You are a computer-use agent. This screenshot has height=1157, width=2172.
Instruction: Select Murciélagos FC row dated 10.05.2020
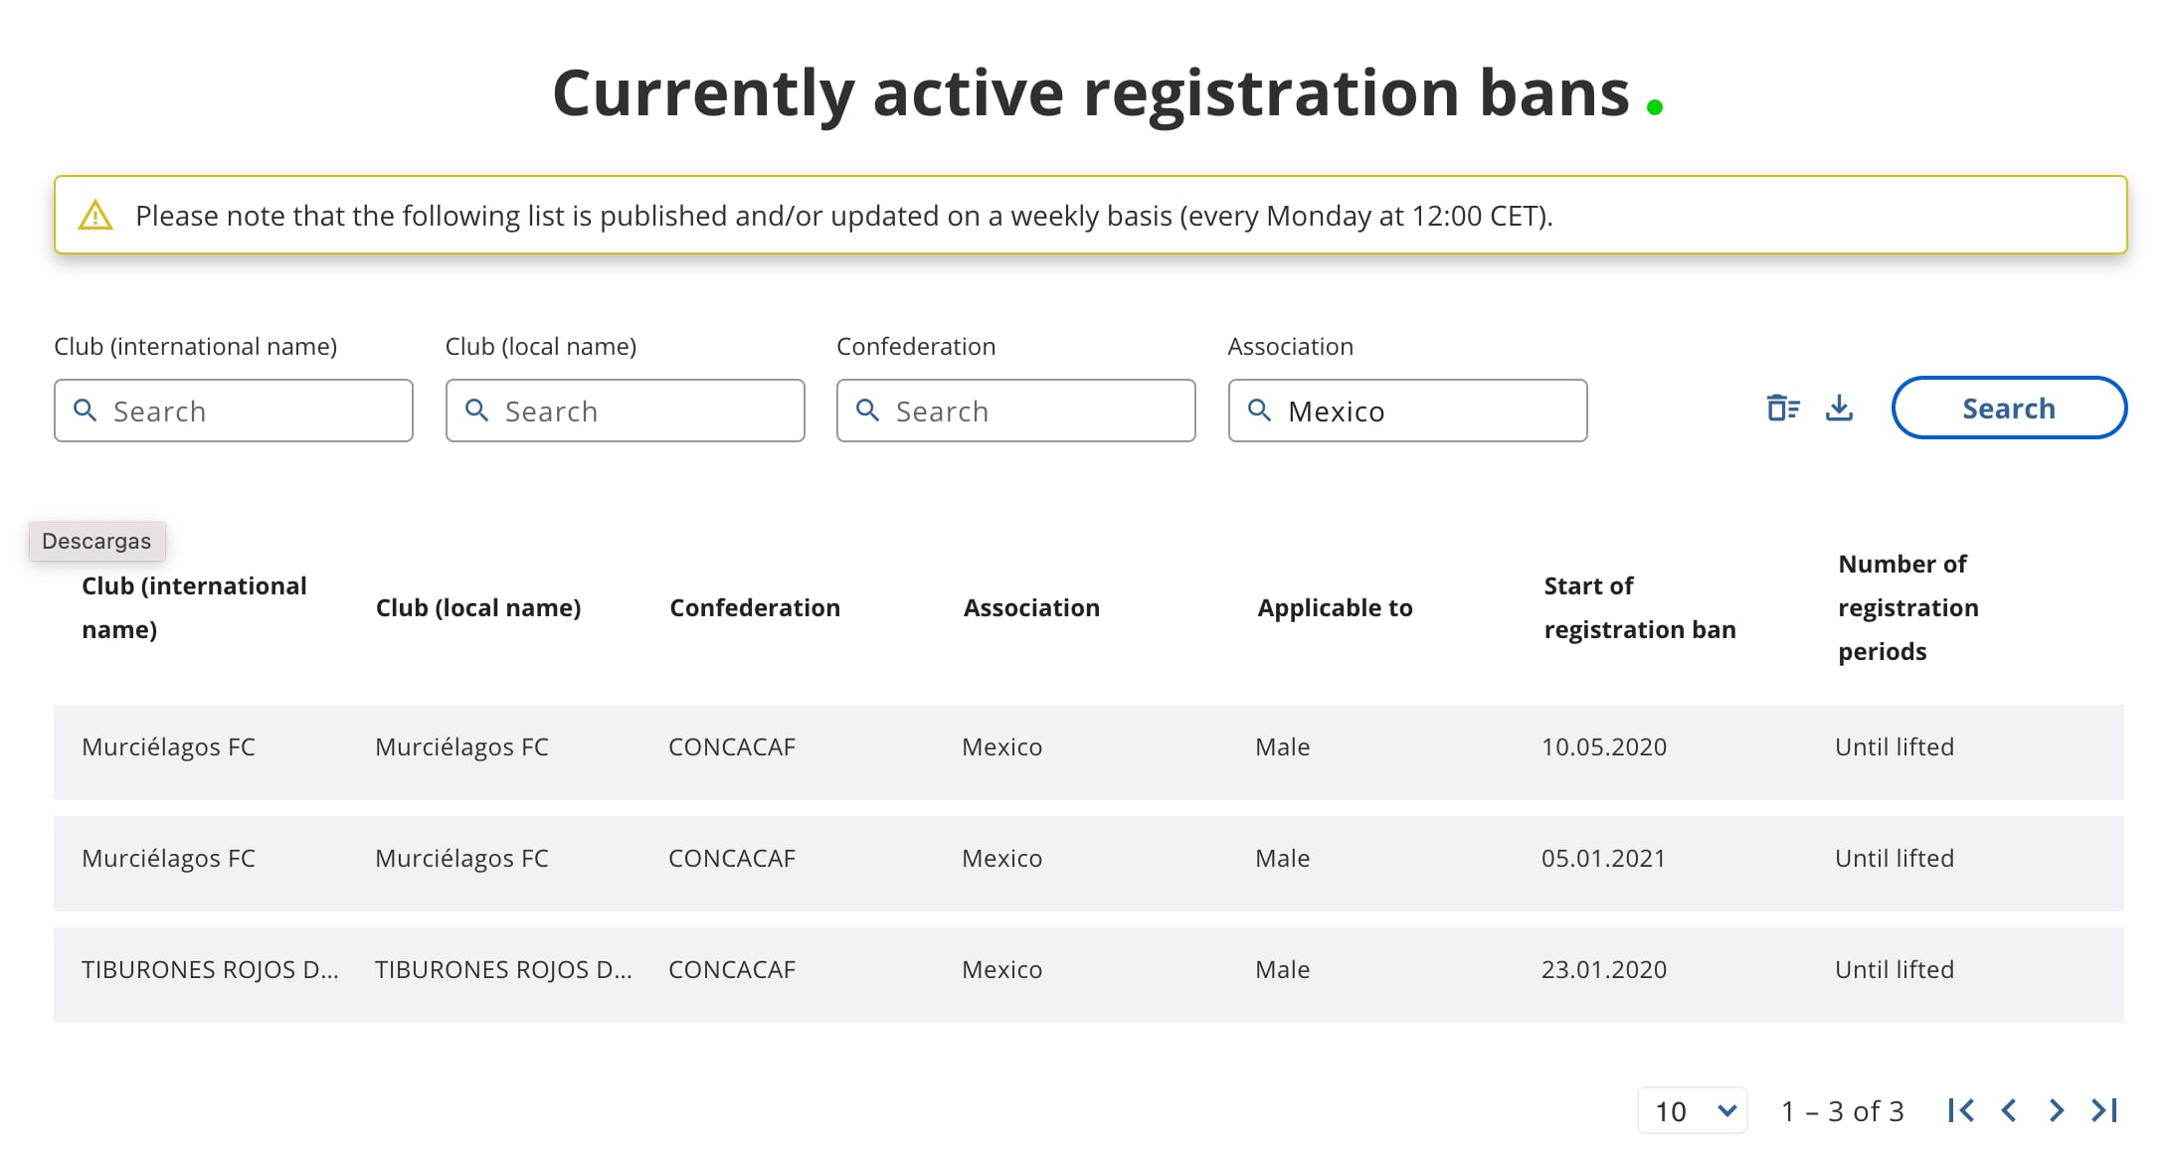(1088, 752)
